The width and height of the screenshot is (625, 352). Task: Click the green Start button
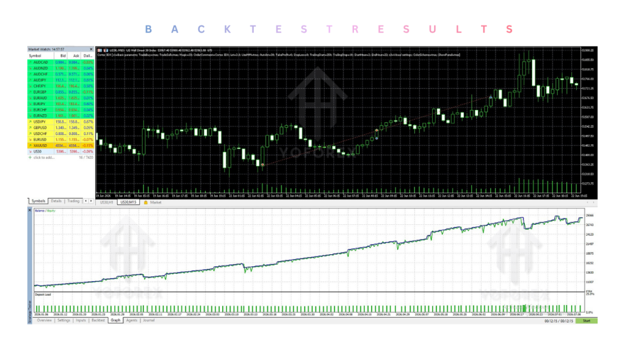pos(587,321)
